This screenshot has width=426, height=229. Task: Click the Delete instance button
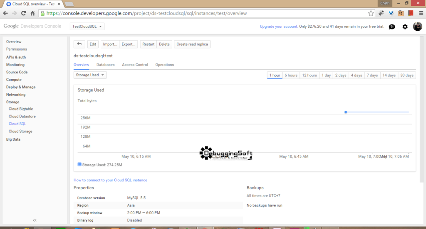coord(164,44)
